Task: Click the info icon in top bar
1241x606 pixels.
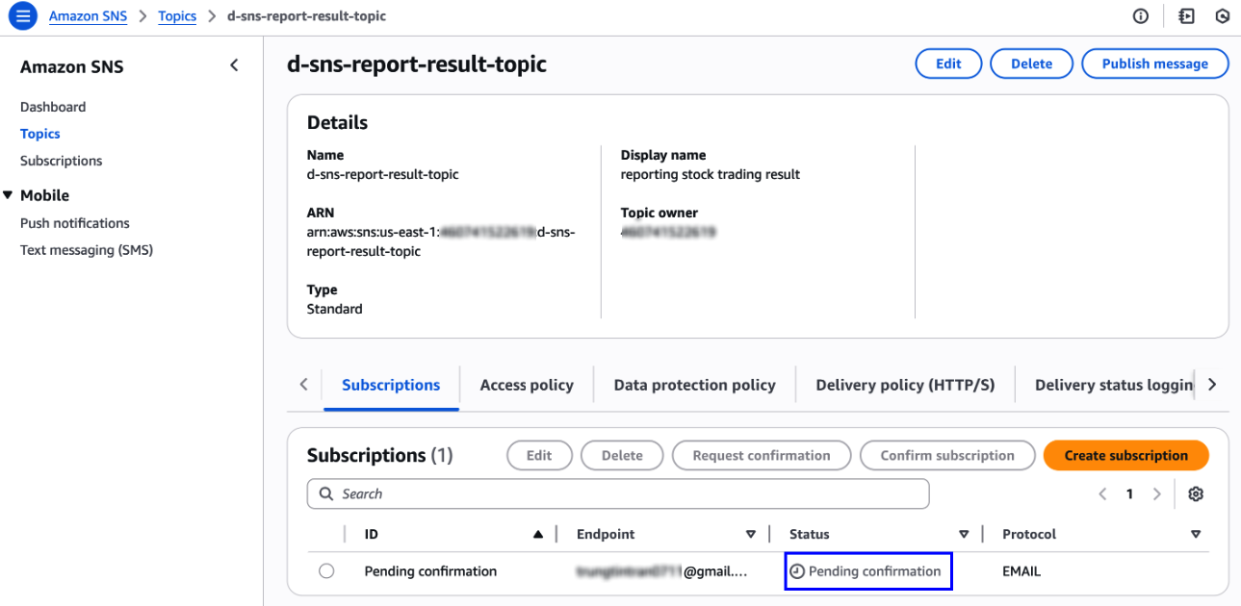Action: point(1141,16)
